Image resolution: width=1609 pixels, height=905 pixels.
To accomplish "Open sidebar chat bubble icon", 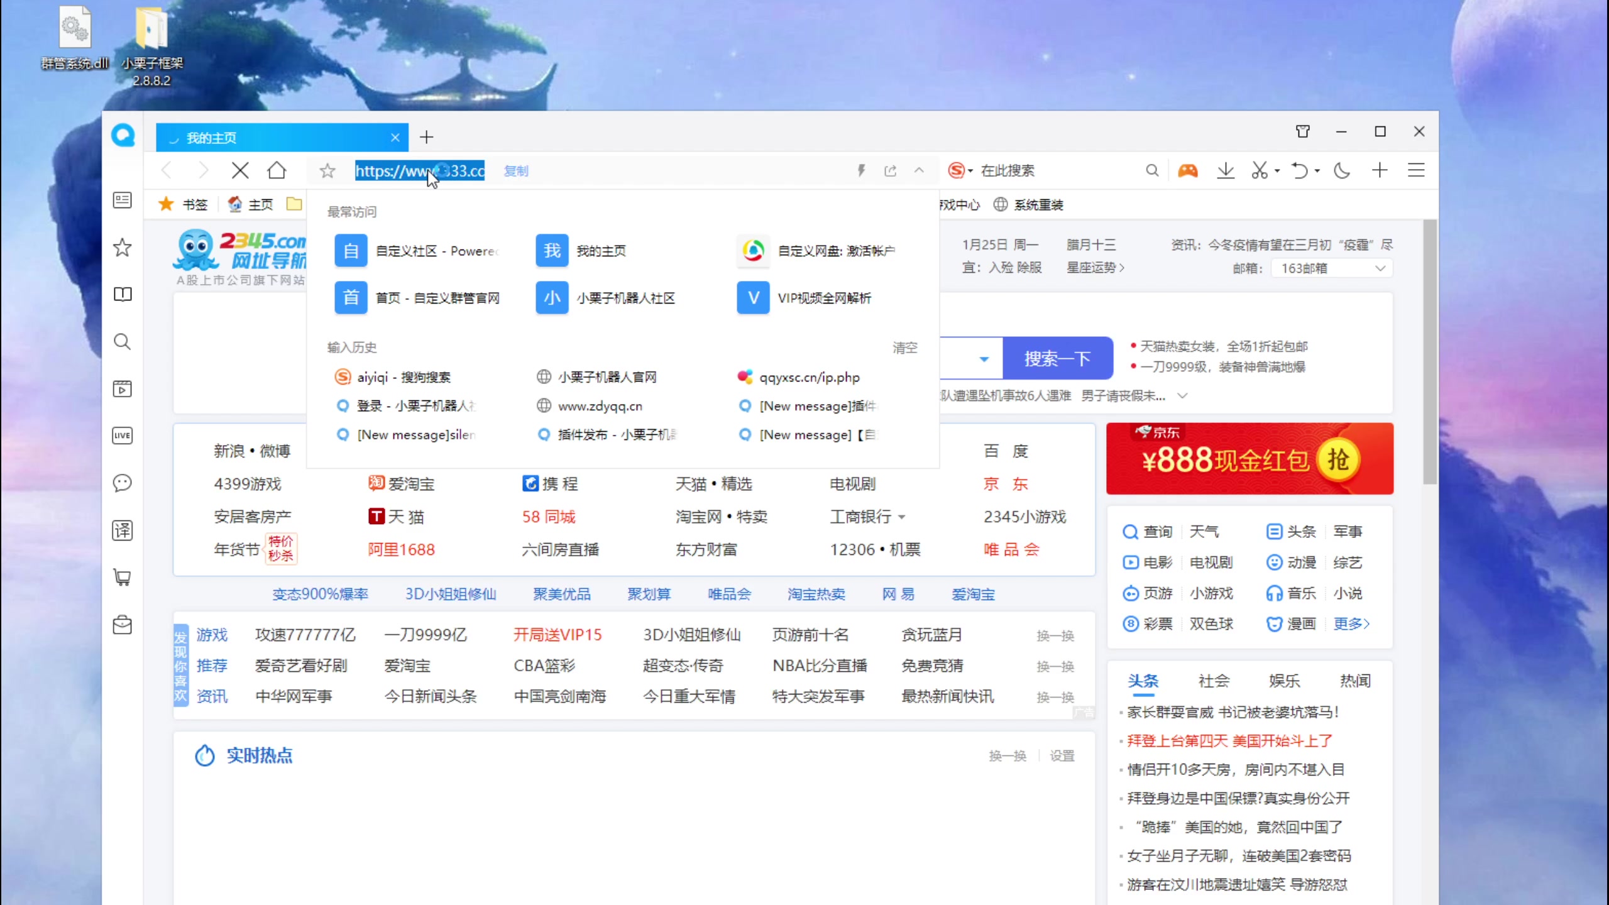I will tap(122, 483).
